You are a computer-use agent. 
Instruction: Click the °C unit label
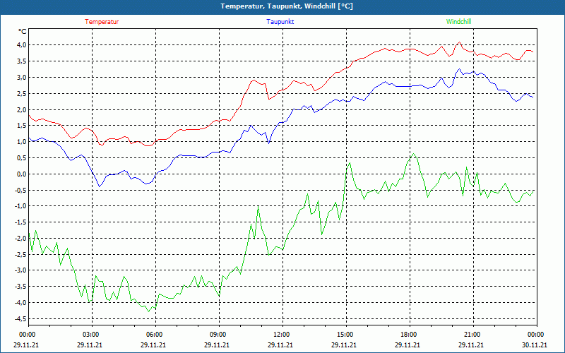pos(23,32)
